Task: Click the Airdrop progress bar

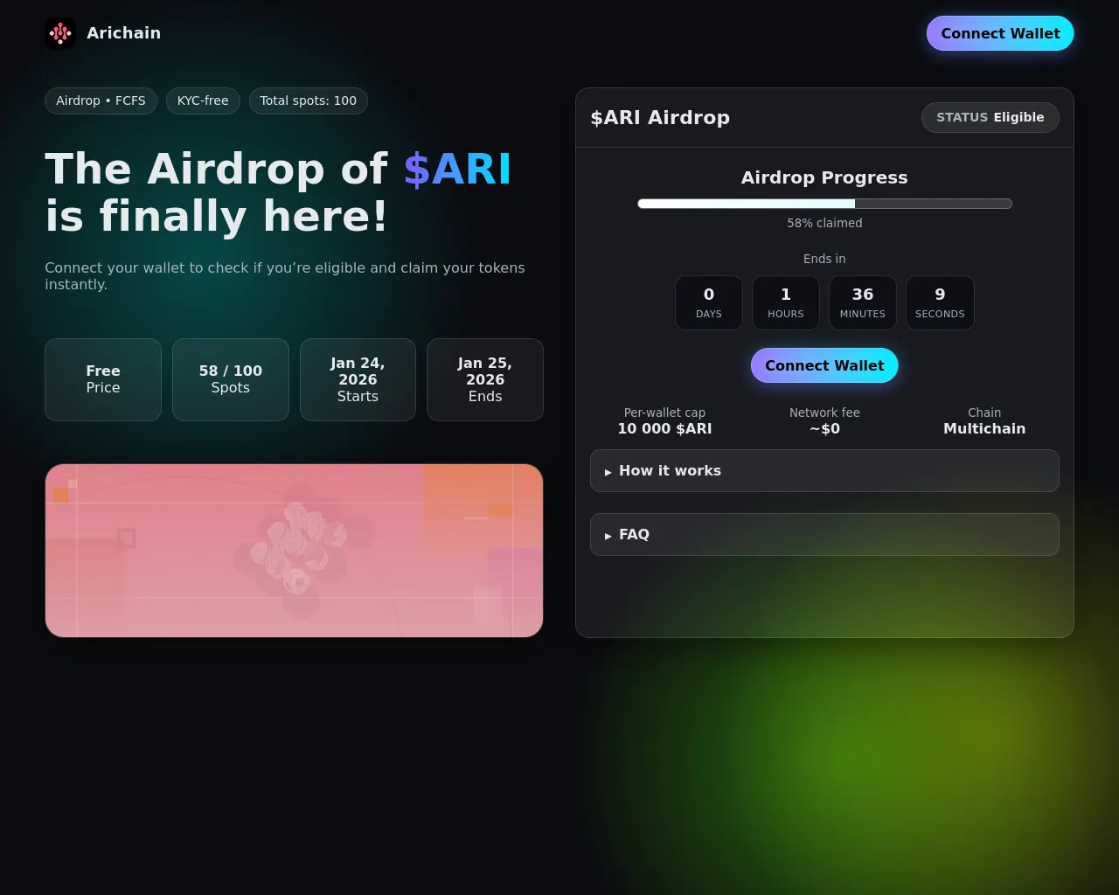Action: (824, 204)
